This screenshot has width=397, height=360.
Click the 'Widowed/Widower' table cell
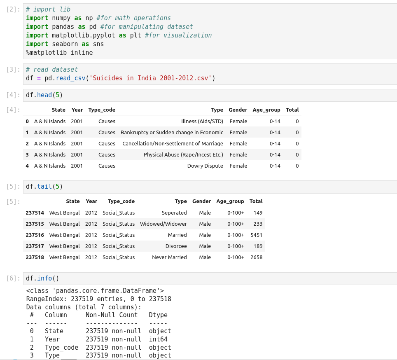tap(163, 224)
